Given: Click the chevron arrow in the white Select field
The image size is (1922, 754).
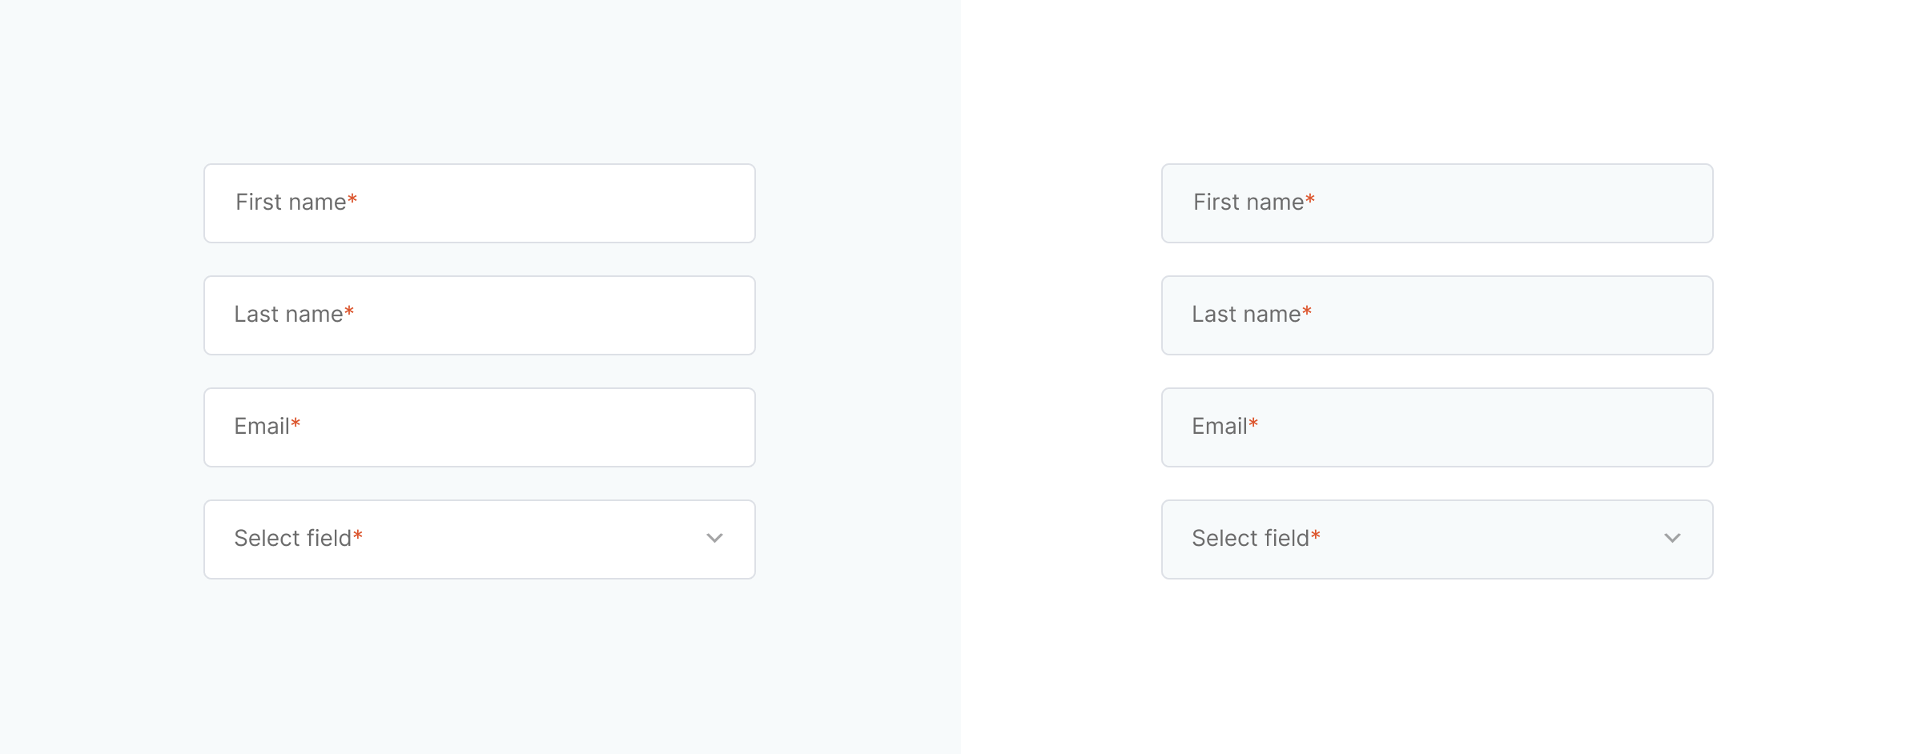Looking at the screenshot, I should [714, 539].
